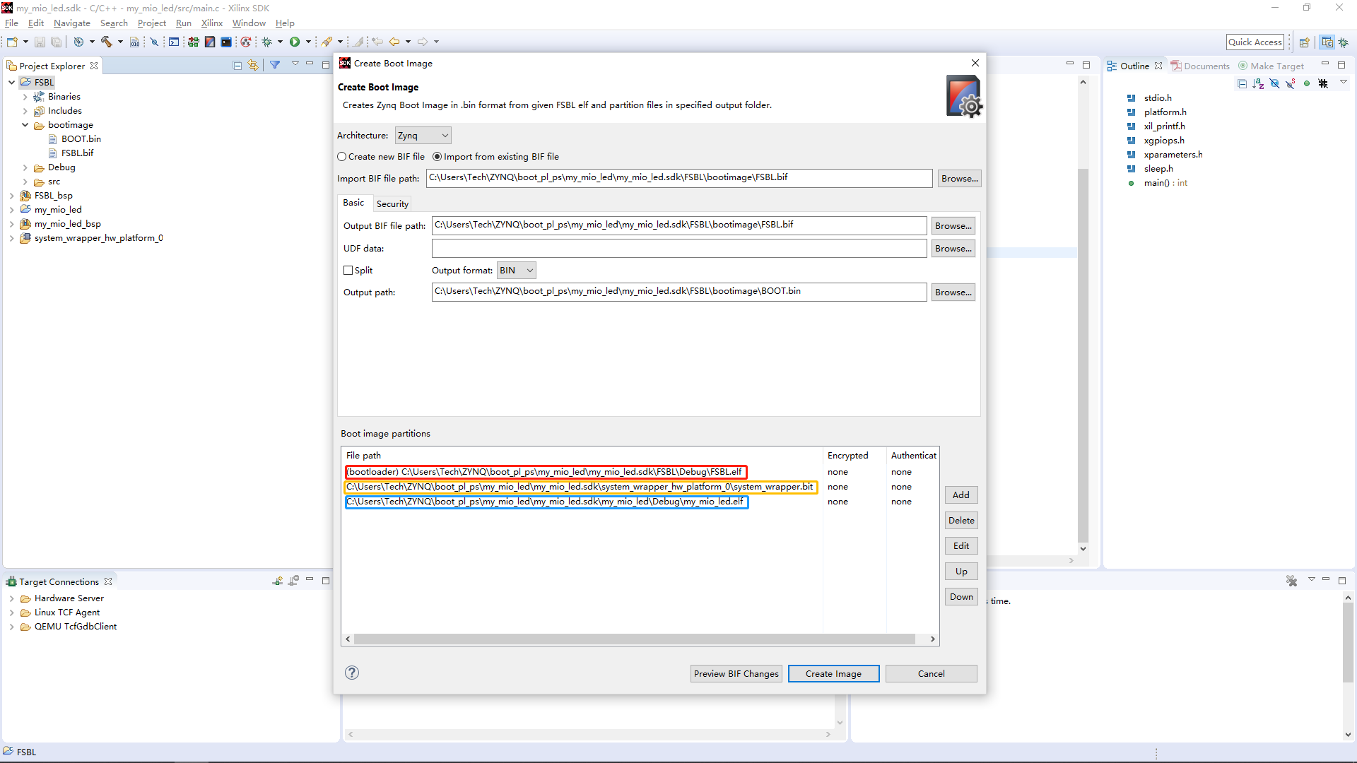The image size is (1357, 763).
Task: Click the filter icon in Project Explorer
Action: pos(275,65)
